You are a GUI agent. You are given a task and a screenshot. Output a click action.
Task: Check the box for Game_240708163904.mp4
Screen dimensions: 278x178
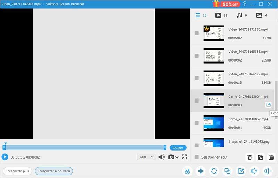point(196,100)
